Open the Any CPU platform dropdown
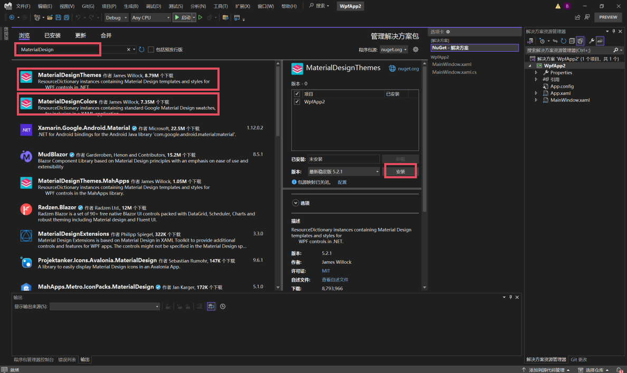Viewport: 627px width, 373px height. click(x=151, y=17)
